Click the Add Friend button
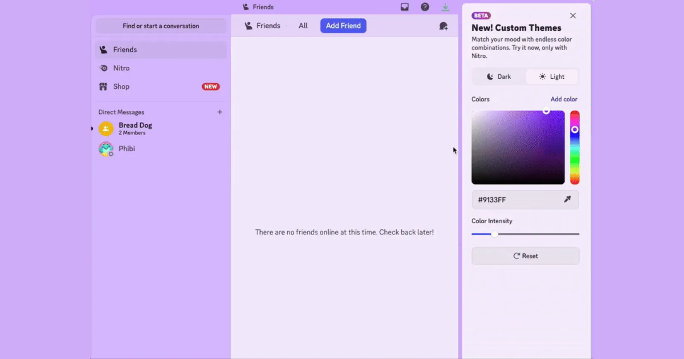Screen dimensions: 684x359 click(x=343, y=26)
